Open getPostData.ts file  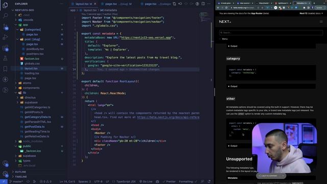click(x=35, y=127)
